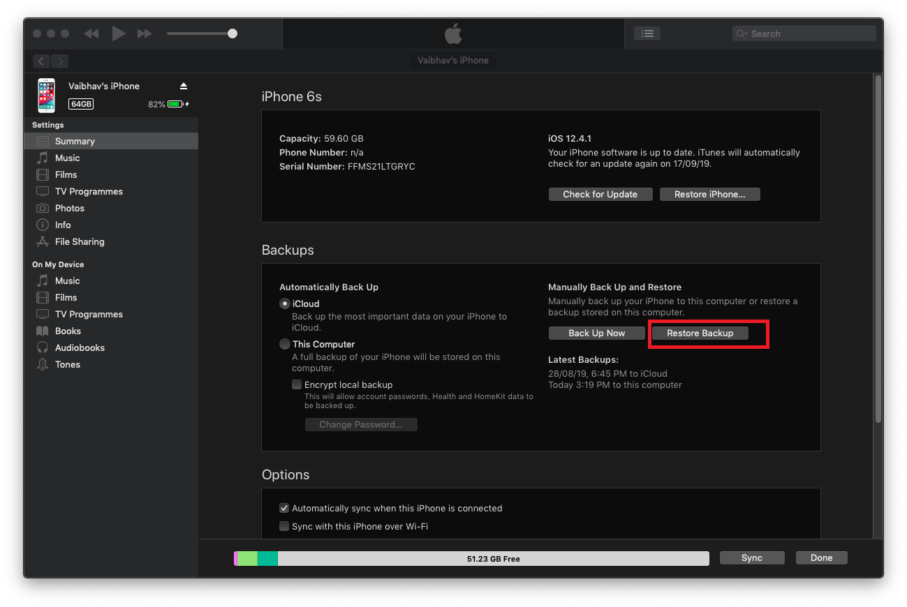Click the teal segment of storage bar

tap(267, 558)
